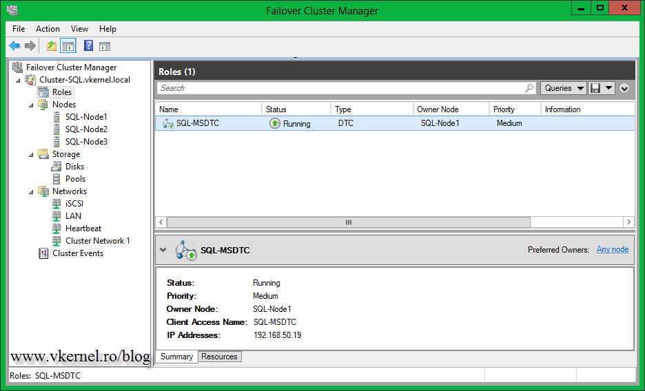Screen dimensions: 645x391
Task: Open the Action menu
Action: [x=48, y=29]
